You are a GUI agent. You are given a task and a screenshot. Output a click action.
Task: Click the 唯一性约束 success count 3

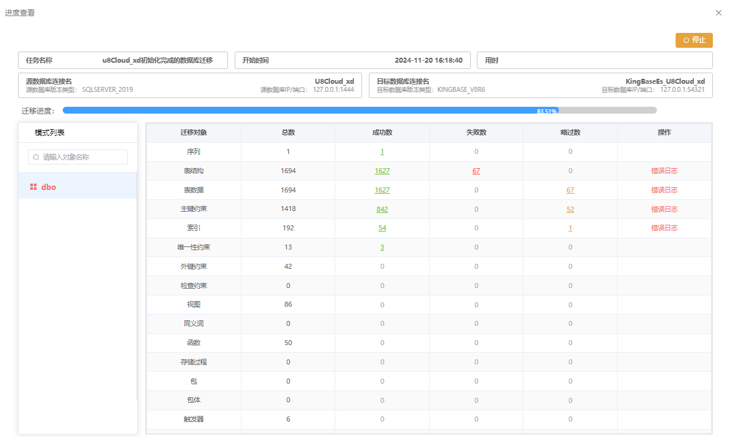click(382, 247)
